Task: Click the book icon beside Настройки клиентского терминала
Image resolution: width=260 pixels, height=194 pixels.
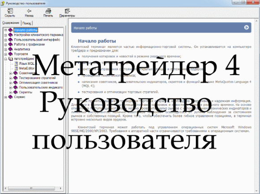Action: 10,35
